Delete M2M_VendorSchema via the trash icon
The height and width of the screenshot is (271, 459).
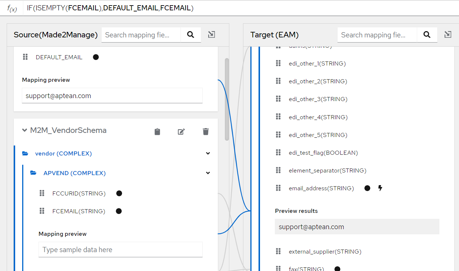206,131
